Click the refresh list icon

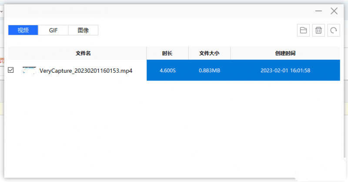point(334,30)
